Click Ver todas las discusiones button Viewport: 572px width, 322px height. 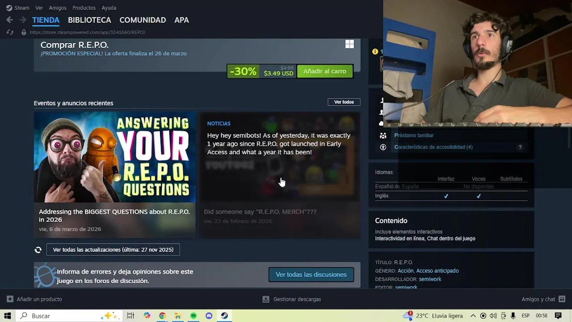311,275
